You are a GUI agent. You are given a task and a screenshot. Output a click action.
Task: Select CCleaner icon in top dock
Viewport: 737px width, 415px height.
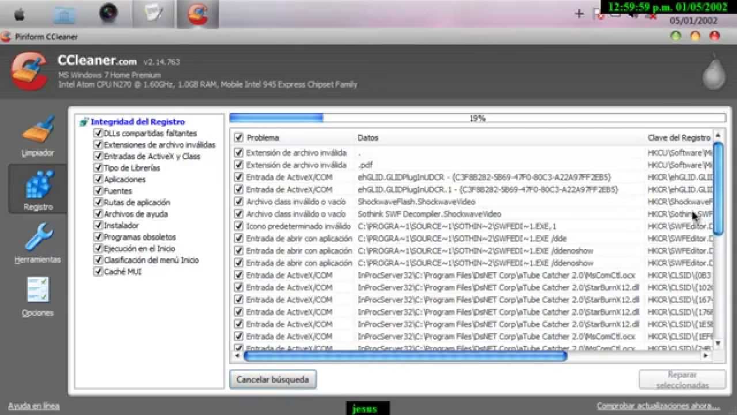pos(197,14)
